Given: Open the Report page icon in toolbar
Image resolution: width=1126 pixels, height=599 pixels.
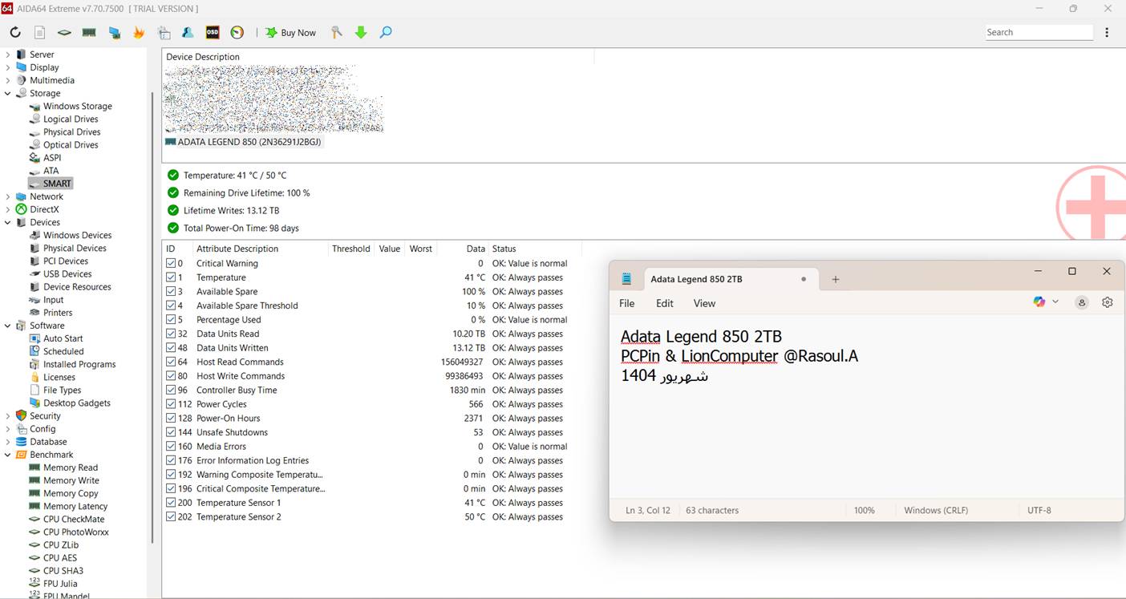Looking at the screenshot, I should pyautogui.click(x=39, y=33).
